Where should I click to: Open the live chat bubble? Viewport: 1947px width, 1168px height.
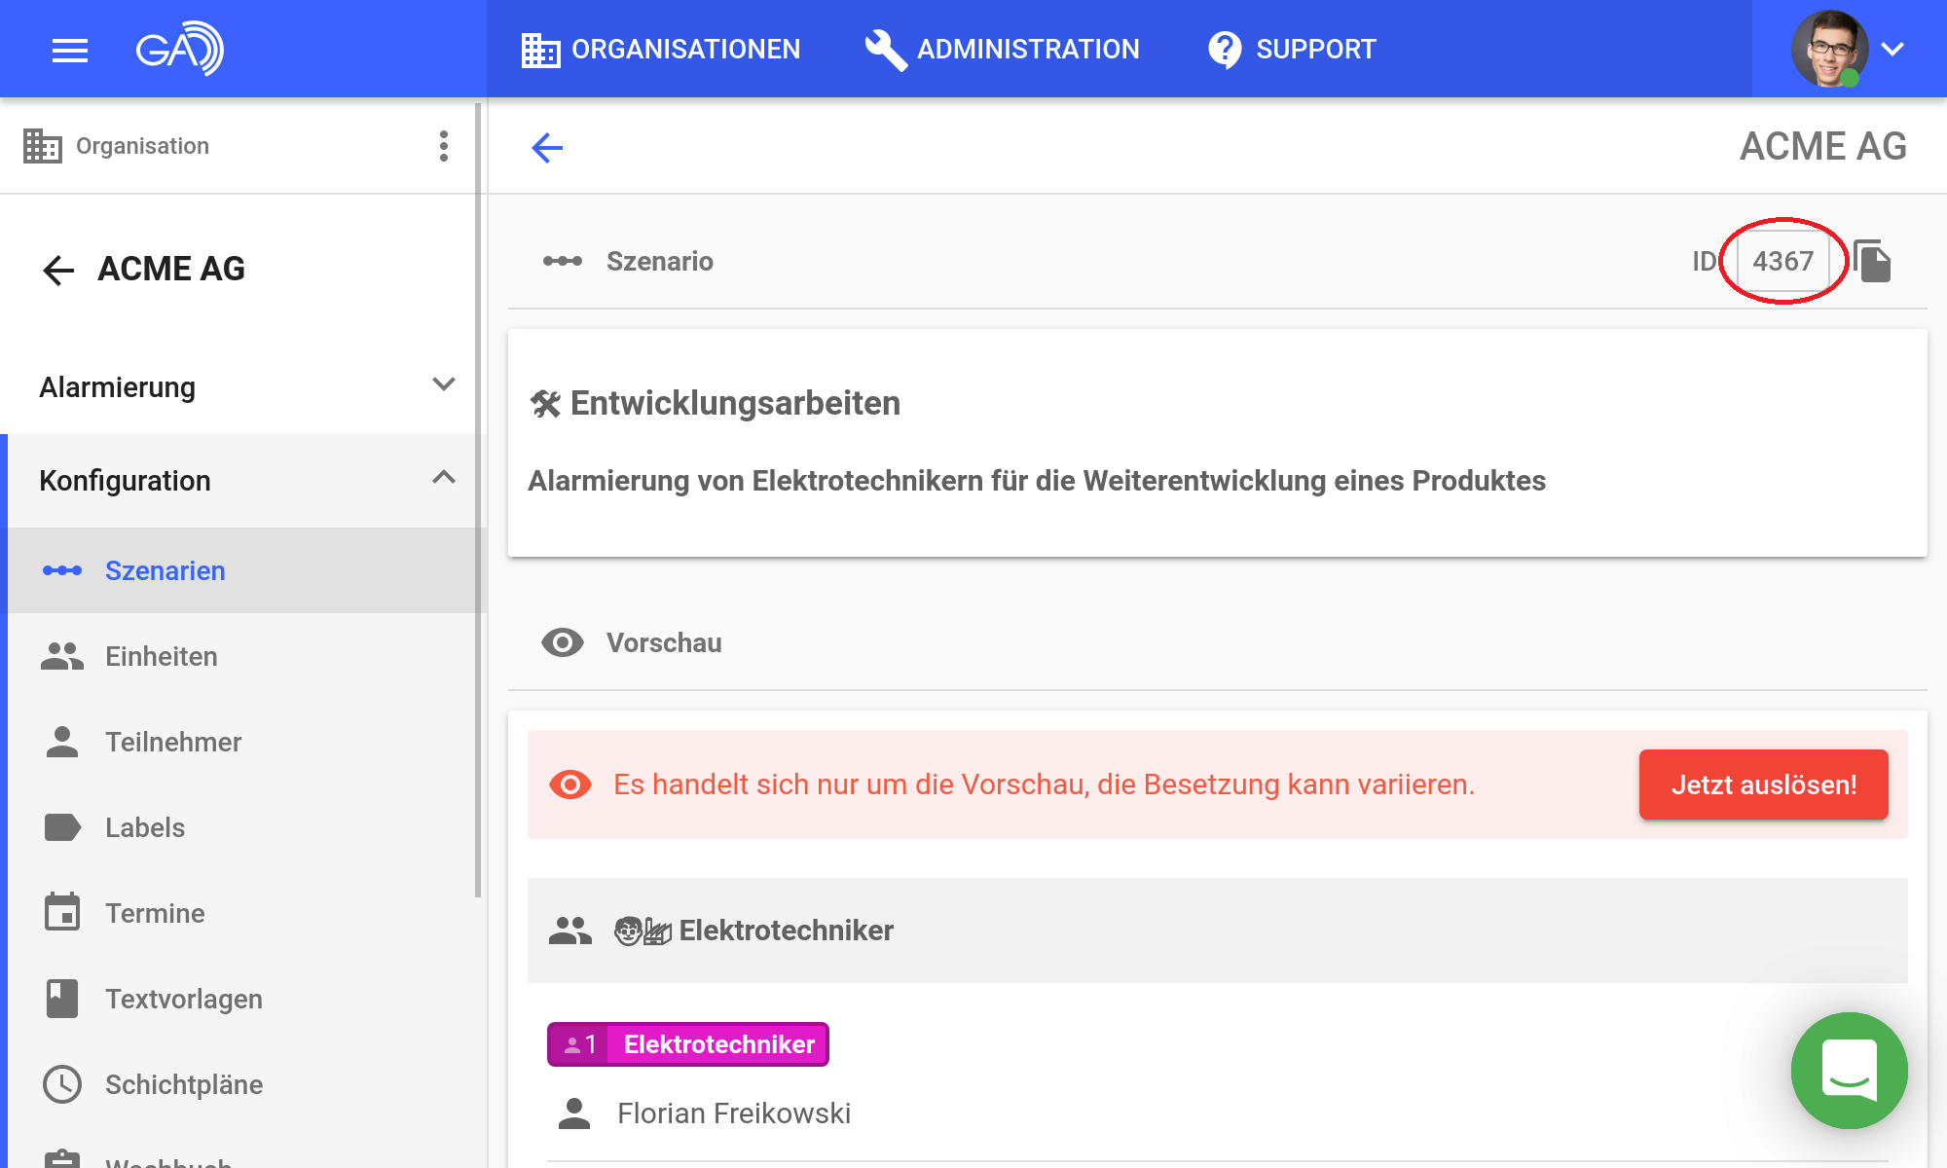click(1849, 1072)
